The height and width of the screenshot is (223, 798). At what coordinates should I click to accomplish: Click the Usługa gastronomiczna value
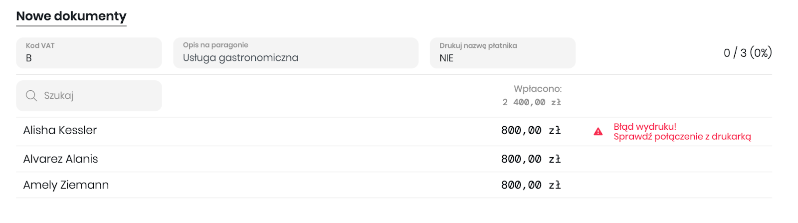(x=240, y=58)
